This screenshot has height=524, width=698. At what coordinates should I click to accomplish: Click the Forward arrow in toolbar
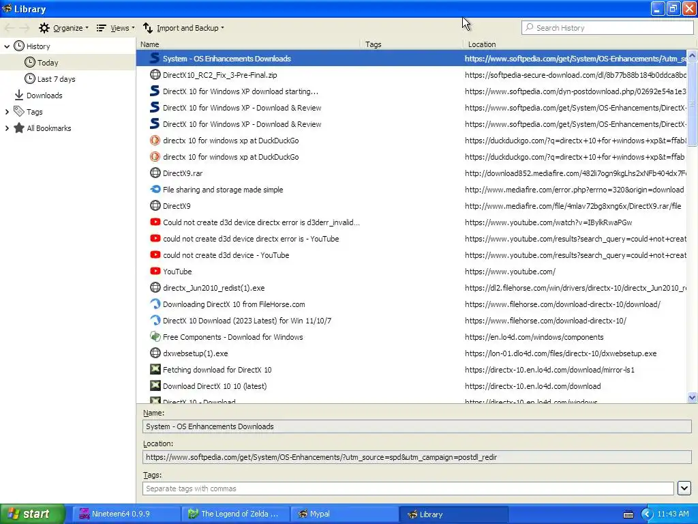(x=24, y=28)
